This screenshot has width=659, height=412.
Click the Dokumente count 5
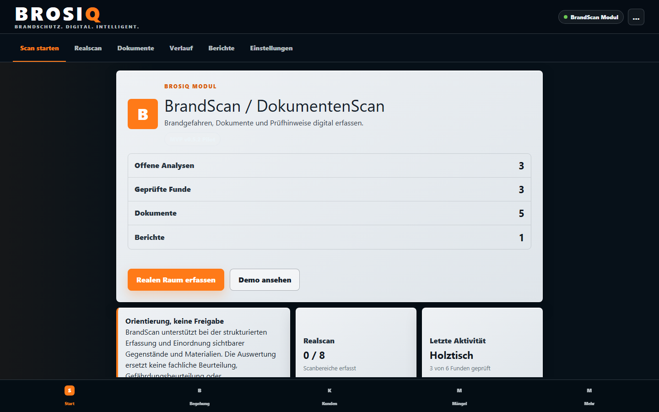pyautogui.click(x=521, y=213)
